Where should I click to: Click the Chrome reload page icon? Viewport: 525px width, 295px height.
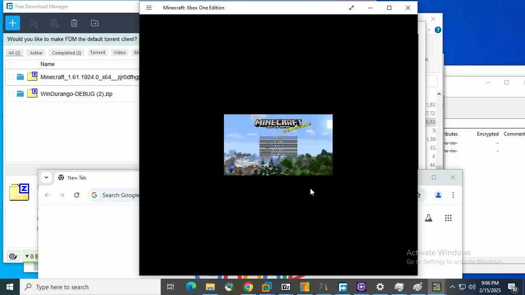click(x=77, y=195)
